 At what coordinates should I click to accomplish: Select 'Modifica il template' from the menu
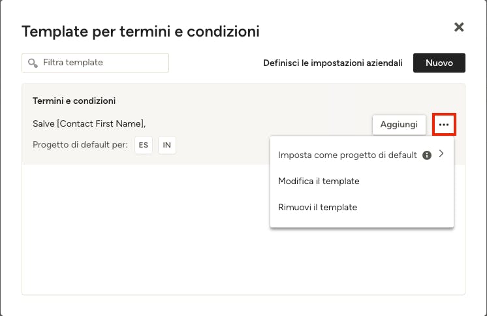tap(319, 181)
